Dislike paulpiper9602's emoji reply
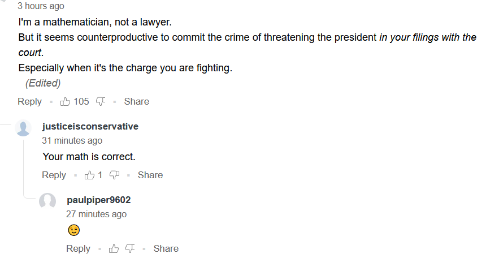 click(130, 249)
